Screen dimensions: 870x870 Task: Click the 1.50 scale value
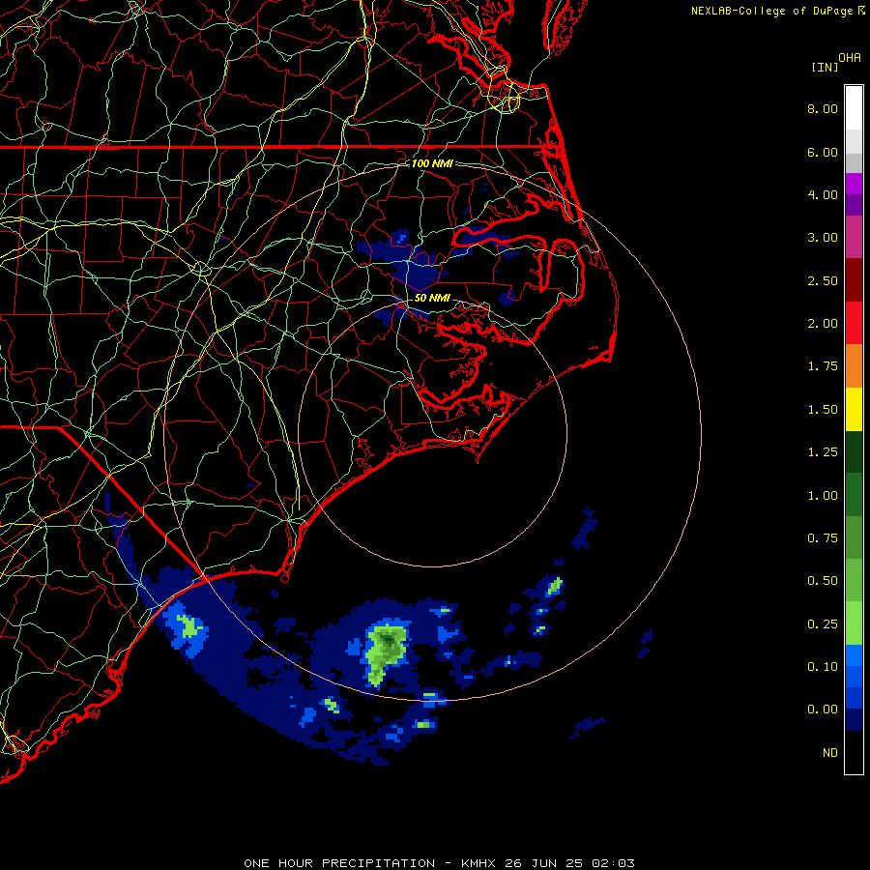823,410
